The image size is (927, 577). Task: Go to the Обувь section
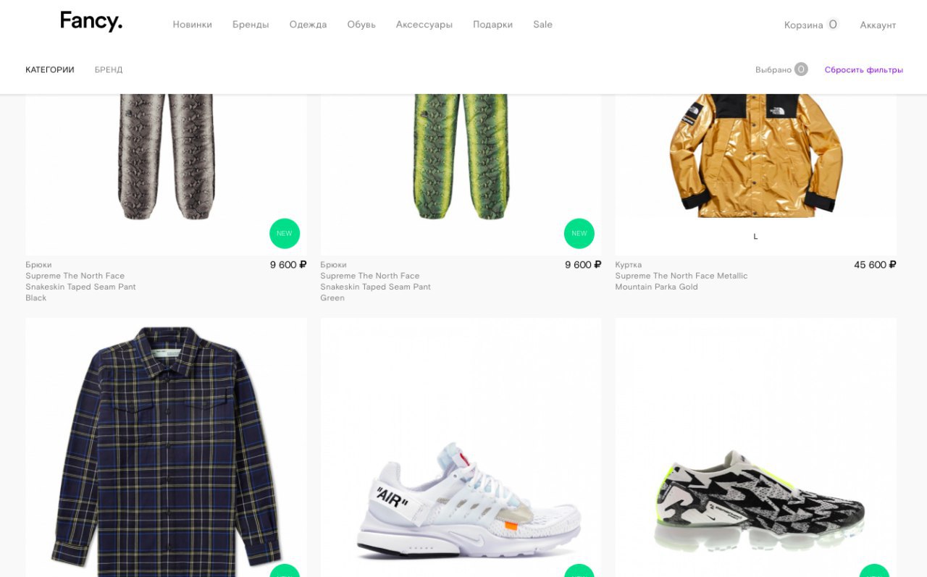click(361, 25)
